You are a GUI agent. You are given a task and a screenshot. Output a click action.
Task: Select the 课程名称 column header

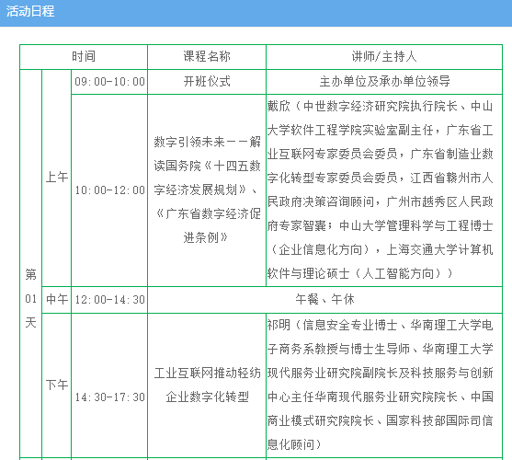[x=207, y=57]
